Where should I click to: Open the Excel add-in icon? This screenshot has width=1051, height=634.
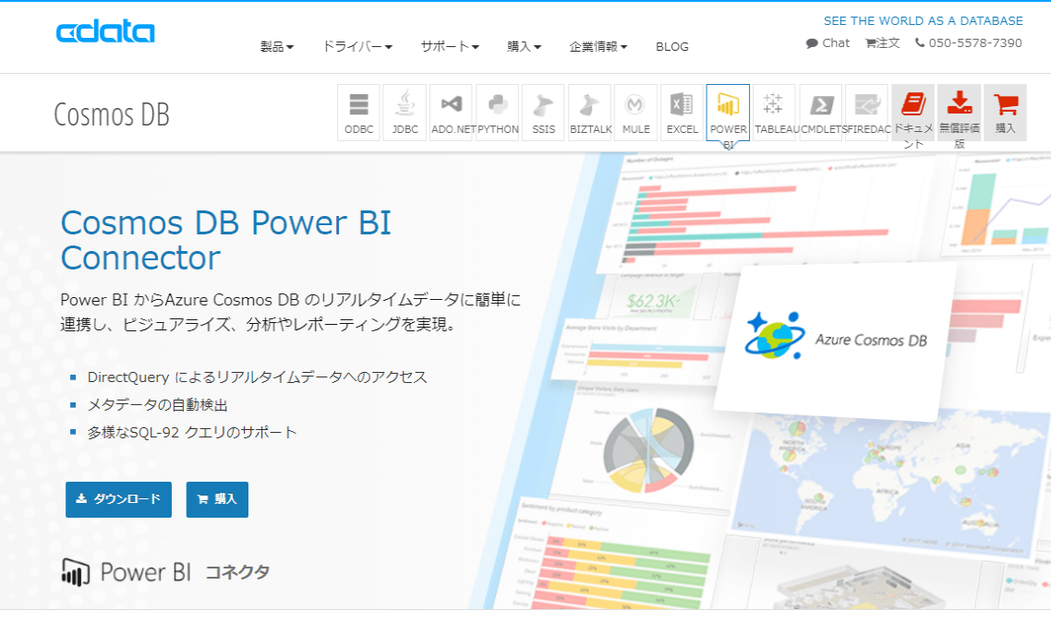(682, 113)
